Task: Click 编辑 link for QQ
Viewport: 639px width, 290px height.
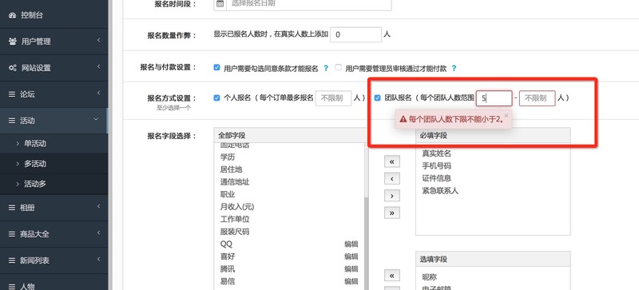Action: [x=351, y=244]
